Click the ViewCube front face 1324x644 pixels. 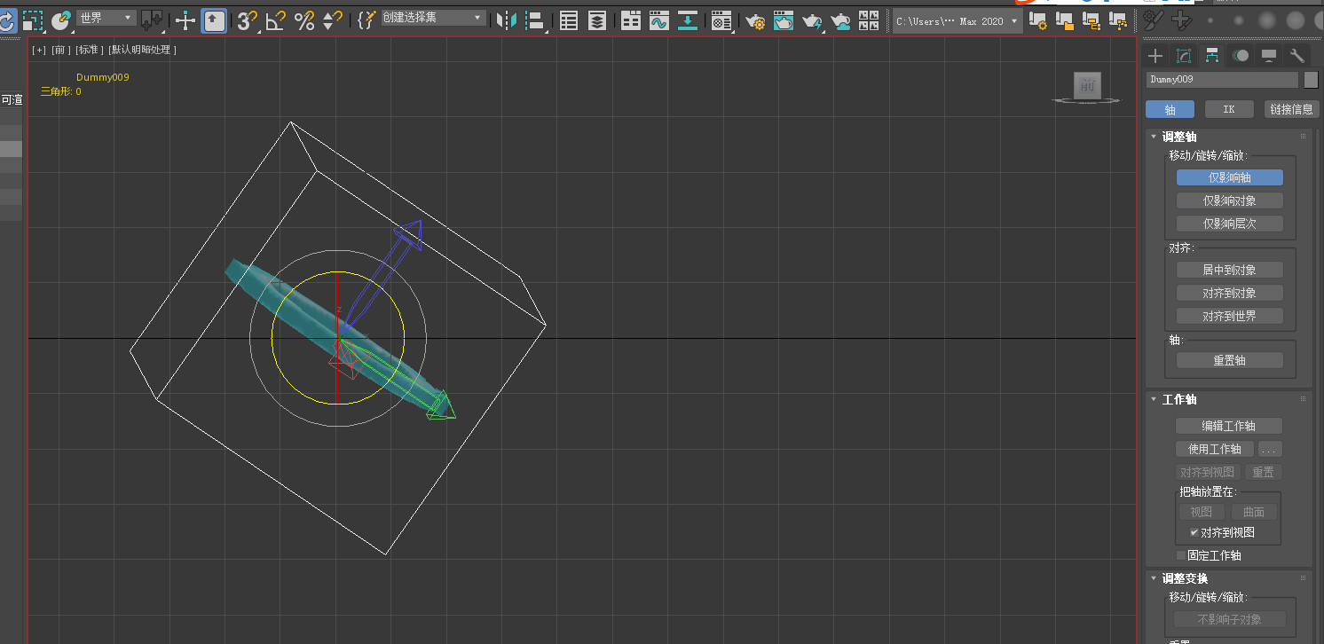[1088, 85]
